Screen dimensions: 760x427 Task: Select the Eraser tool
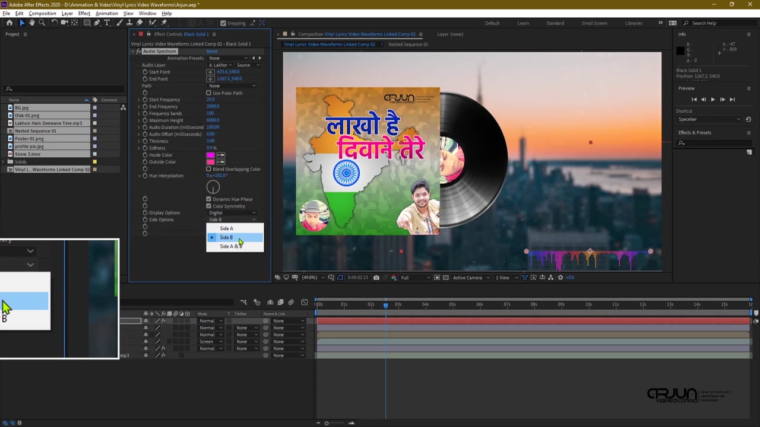pos(140,23)
